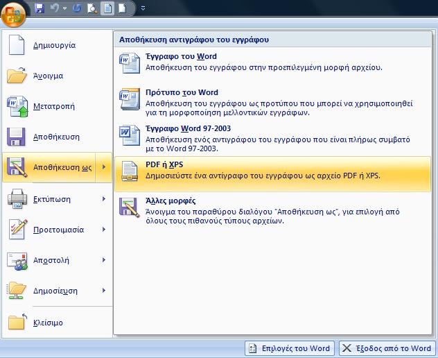The width and height of the screenshot is (438, 358).
Task: Click the Δημιουργία blank page icon
Action: (x=17, y=44)
